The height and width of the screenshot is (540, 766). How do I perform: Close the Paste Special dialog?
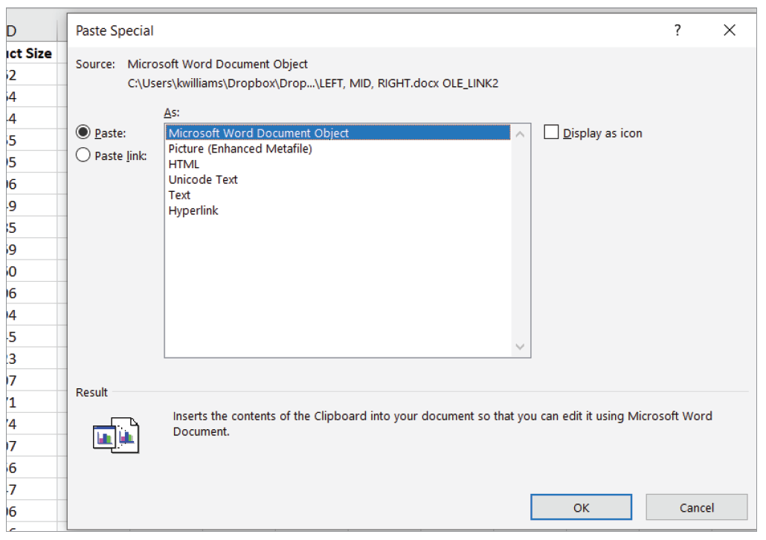click(729, 30)
